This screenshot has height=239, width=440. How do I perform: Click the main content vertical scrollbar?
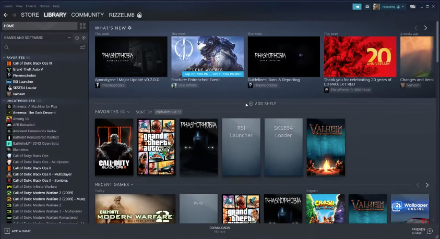[x=438, y=42]
